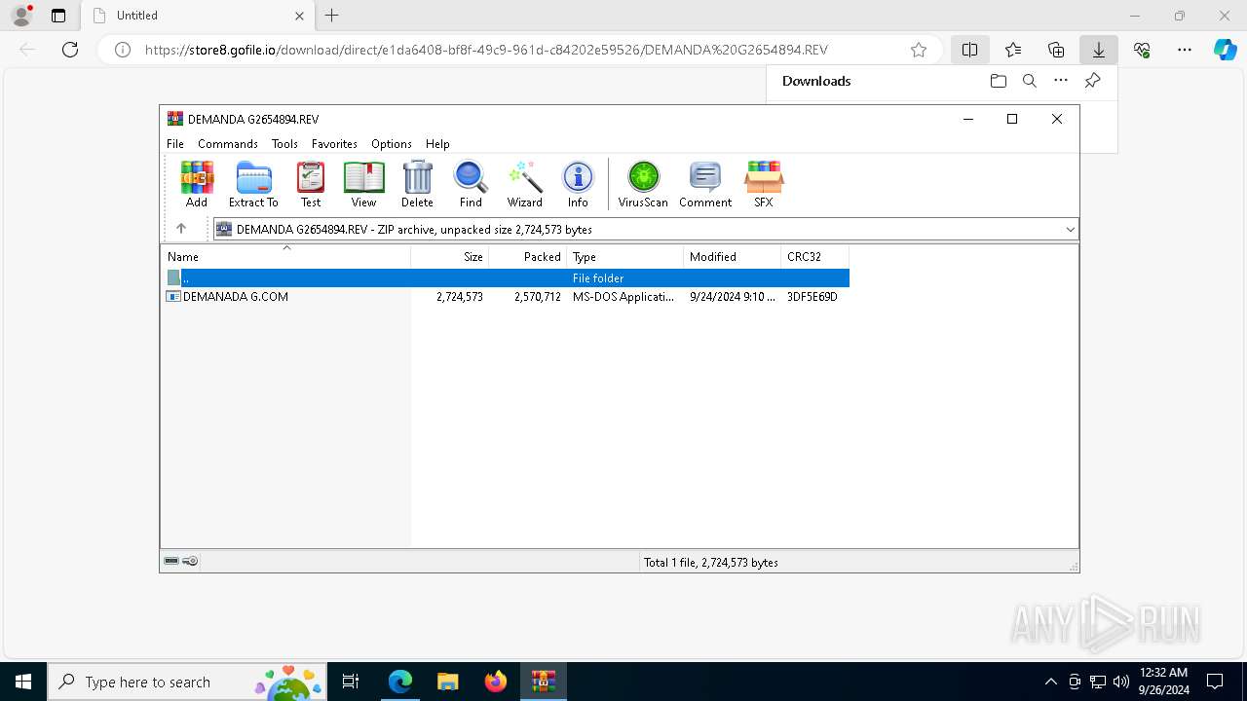Screen dimensions: 1247x701
Task: Add this page to favorites star
Action: (918, 50)
